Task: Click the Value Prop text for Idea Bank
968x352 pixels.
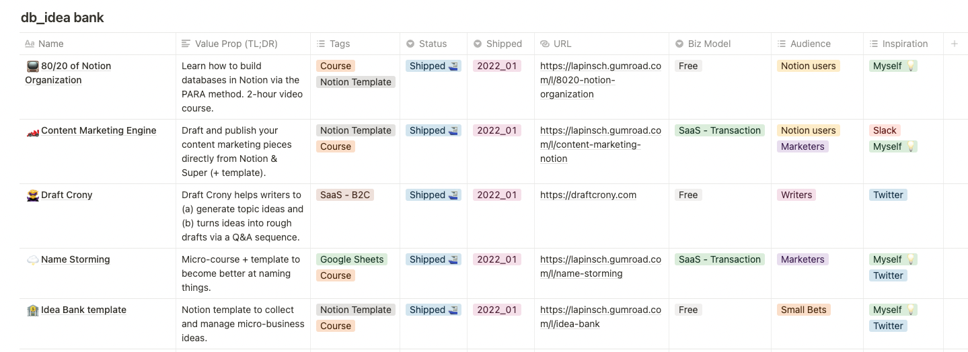Action: [242, 324]
